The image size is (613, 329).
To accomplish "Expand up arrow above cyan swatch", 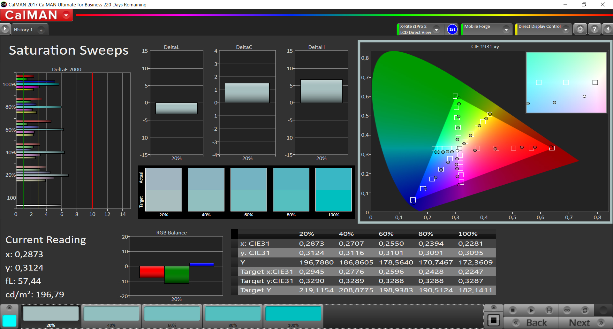I will [x=9, y=308].
